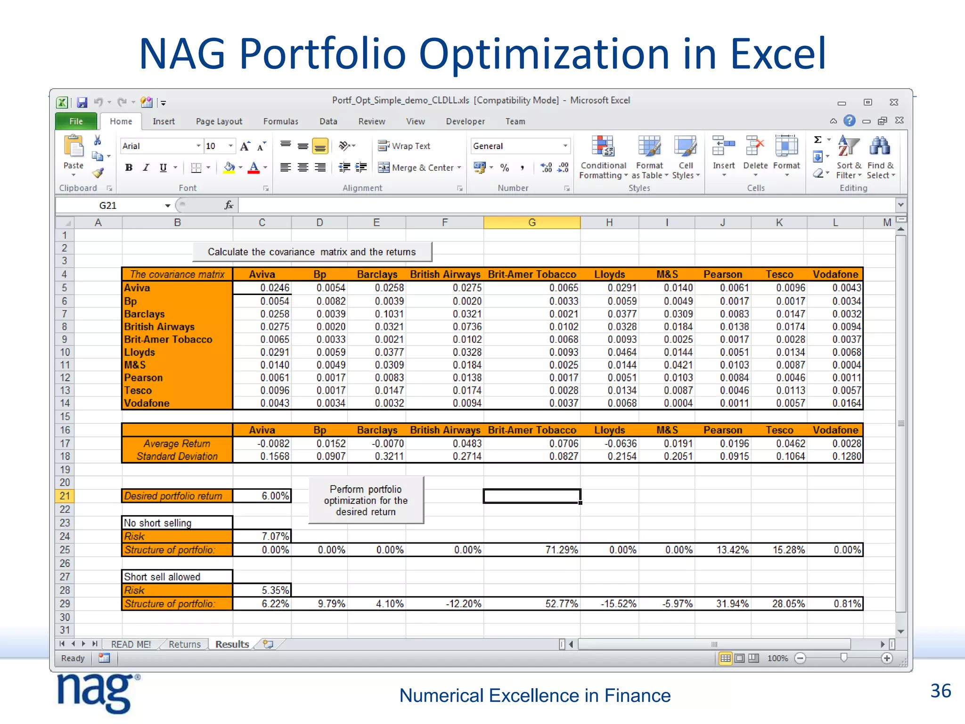Switch to the Data tab

(x=328, y=121)
